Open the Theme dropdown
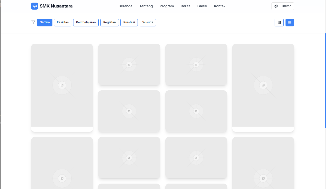Image resolution: width=326 pixels, height=189 pixels. coord(283,6)
